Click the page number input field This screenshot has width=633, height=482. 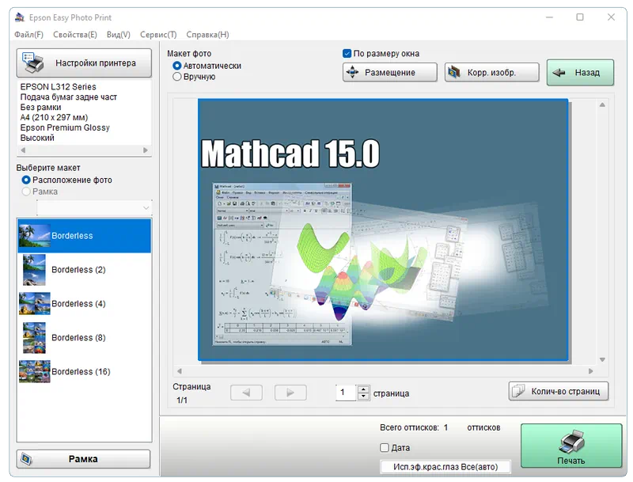(347, 393)
